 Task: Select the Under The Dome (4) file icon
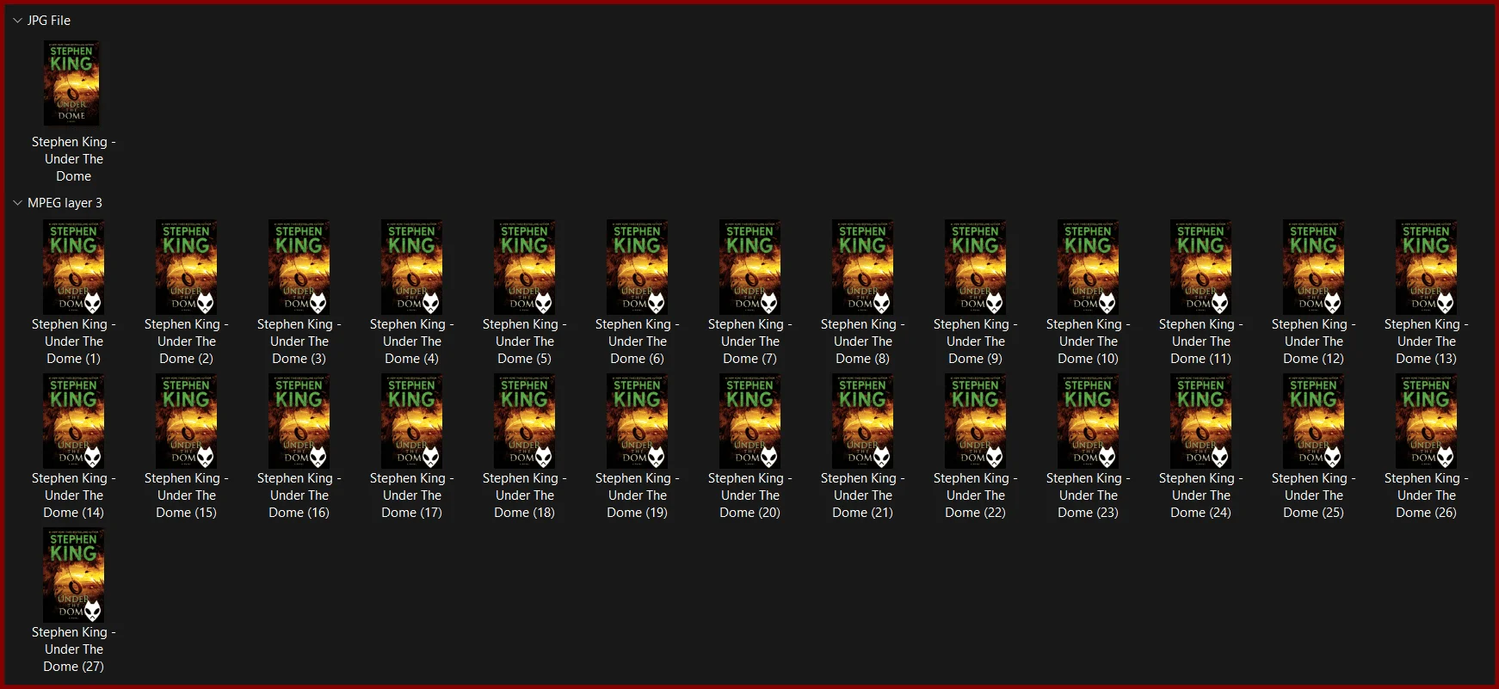coord(412,267)
